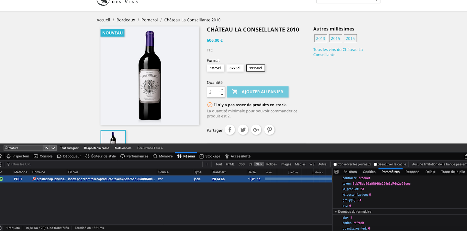Filter requests by Images type
This screenshot has height=231, width=467.
pyautogui.click(x=286, y=164)
